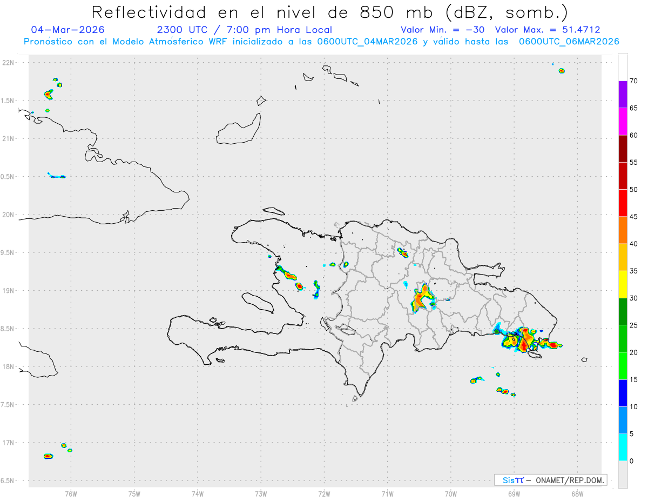Click the dark red 55-60 dBZ band
The height and width of the screenshot is (501, 648).
(x=623, y=149)
